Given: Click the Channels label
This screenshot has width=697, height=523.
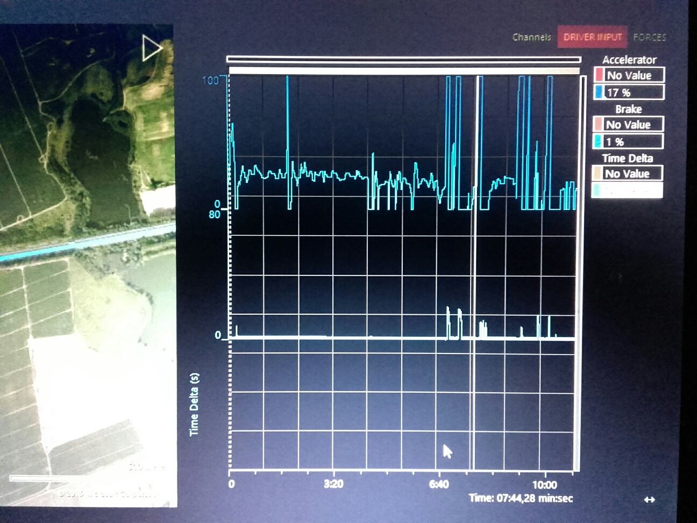Looking at the screenshot, I should coord(531,37).
